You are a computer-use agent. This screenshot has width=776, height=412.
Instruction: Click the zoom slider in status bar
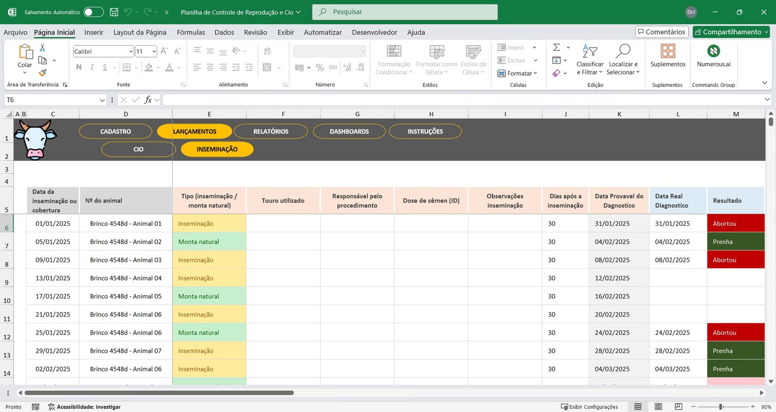[x=721, y=407]
